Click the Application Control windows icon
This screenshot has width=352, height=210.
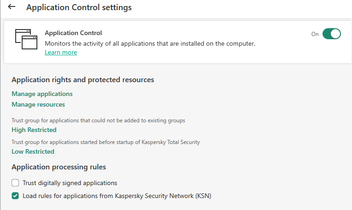(x=25, y=39)
